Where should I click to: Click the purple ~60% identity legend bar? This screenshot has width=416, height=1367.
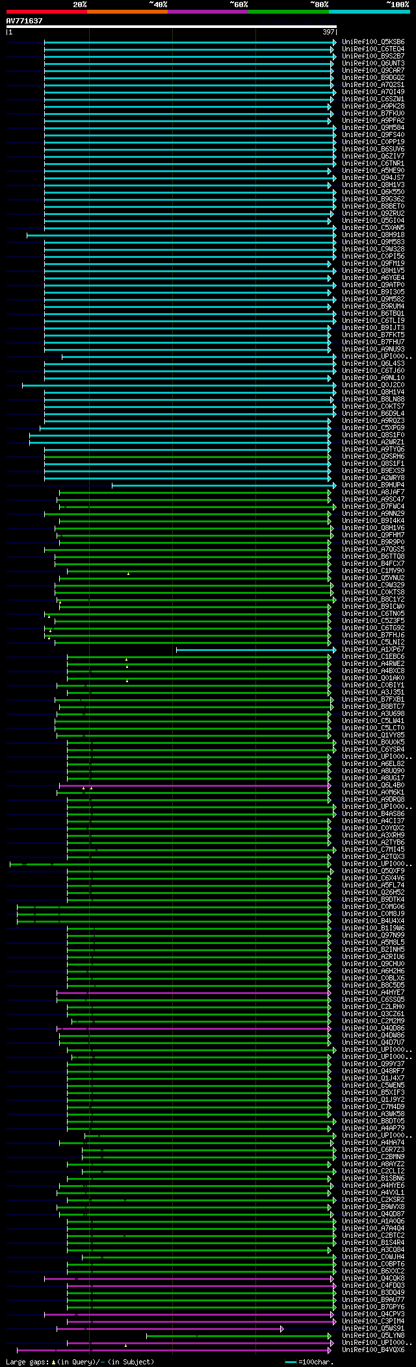pyautogui.click(x=208, y=12)
